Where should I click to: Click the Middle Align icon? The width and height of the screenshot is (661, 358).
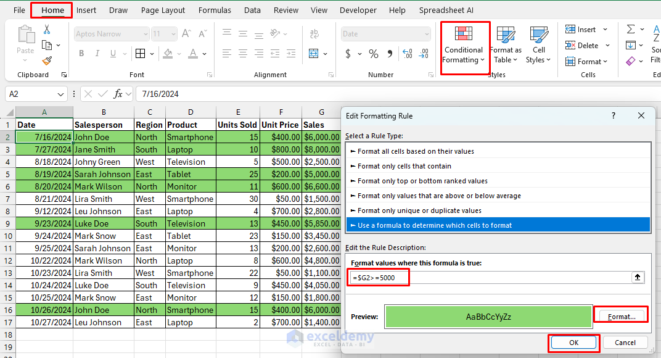pyautogui.click(x=243, y=34)
